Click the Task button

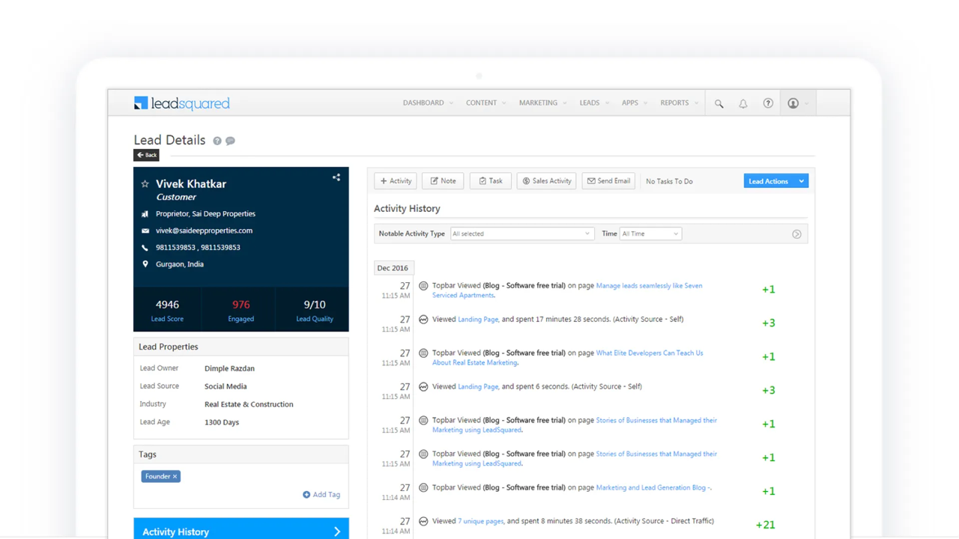(491, 181)
